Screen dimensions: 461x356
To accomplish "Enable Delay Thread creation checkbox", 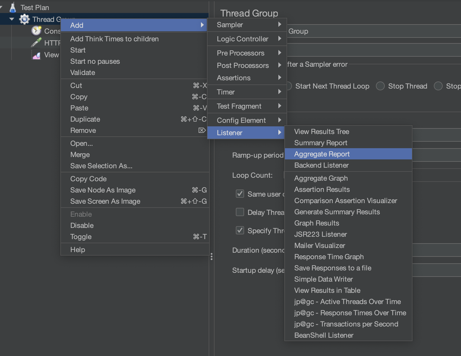I will tap(240, 212).
